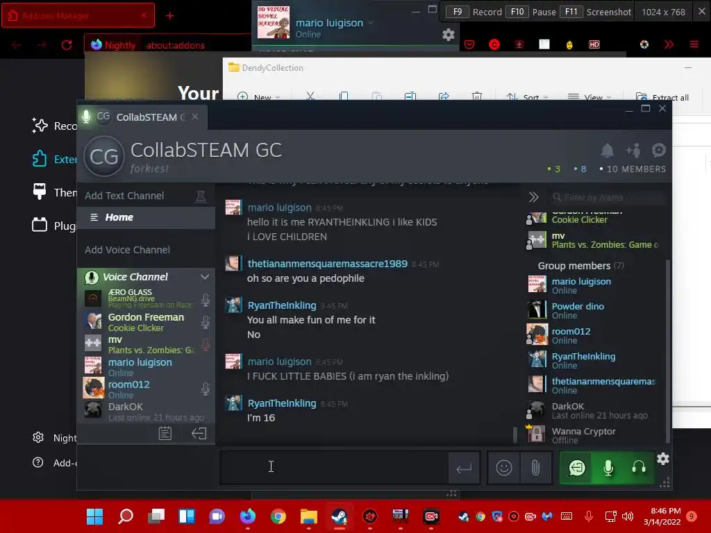Viewport: 711px width, 533px height.
Task: Click Add Text Channel
Action: pos(124,196)
